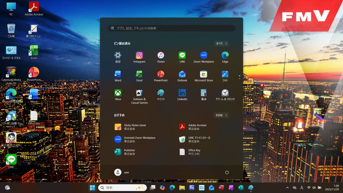Click the Start menu search field
The height and width of the screenshot is (193, 343).
171,28
